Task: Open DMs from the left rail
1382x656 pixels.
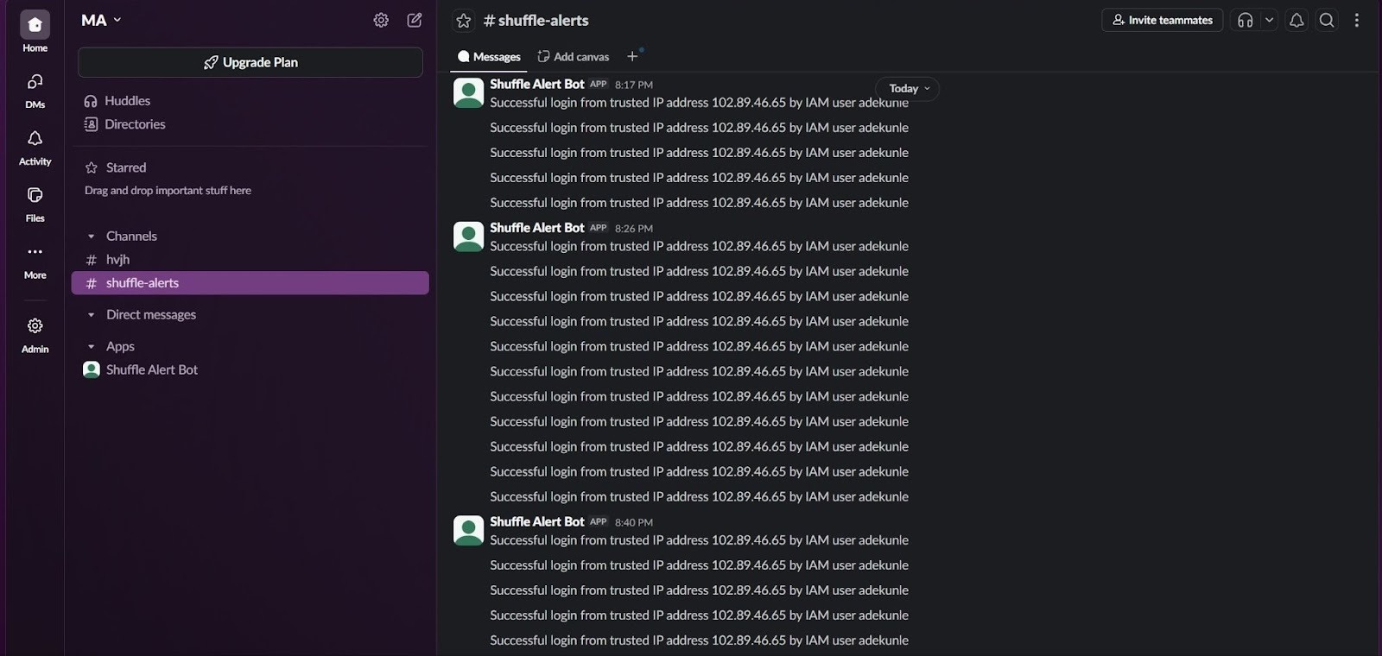Action: pos(35,90)
